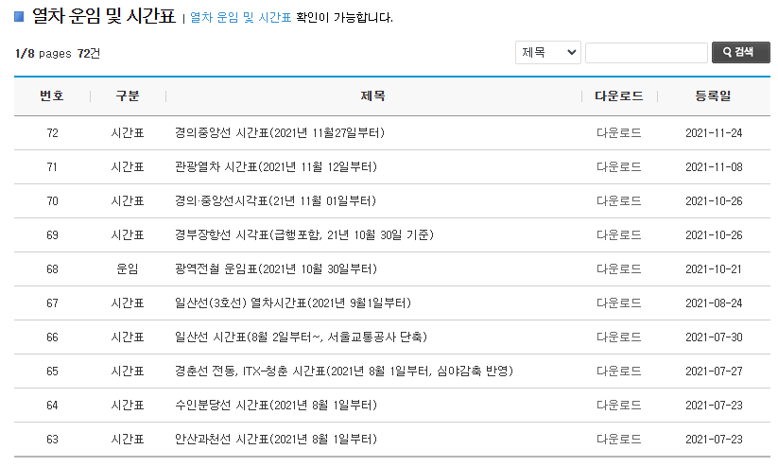Image resolution: width=778 pixels, height=467 pixels.
Task: Open 경의중앙선 시간표(2021년 11월27일부터) post
Action: pyautogui.click(x=280, y=133)
